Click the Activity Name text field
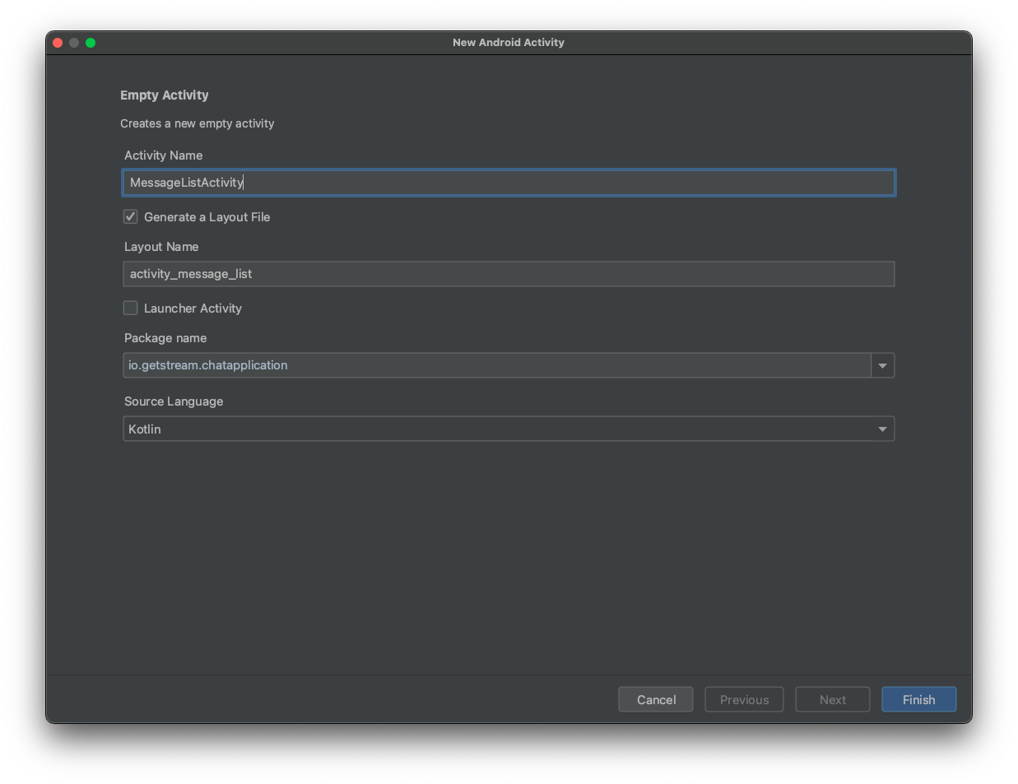 [x=509, y=183]
